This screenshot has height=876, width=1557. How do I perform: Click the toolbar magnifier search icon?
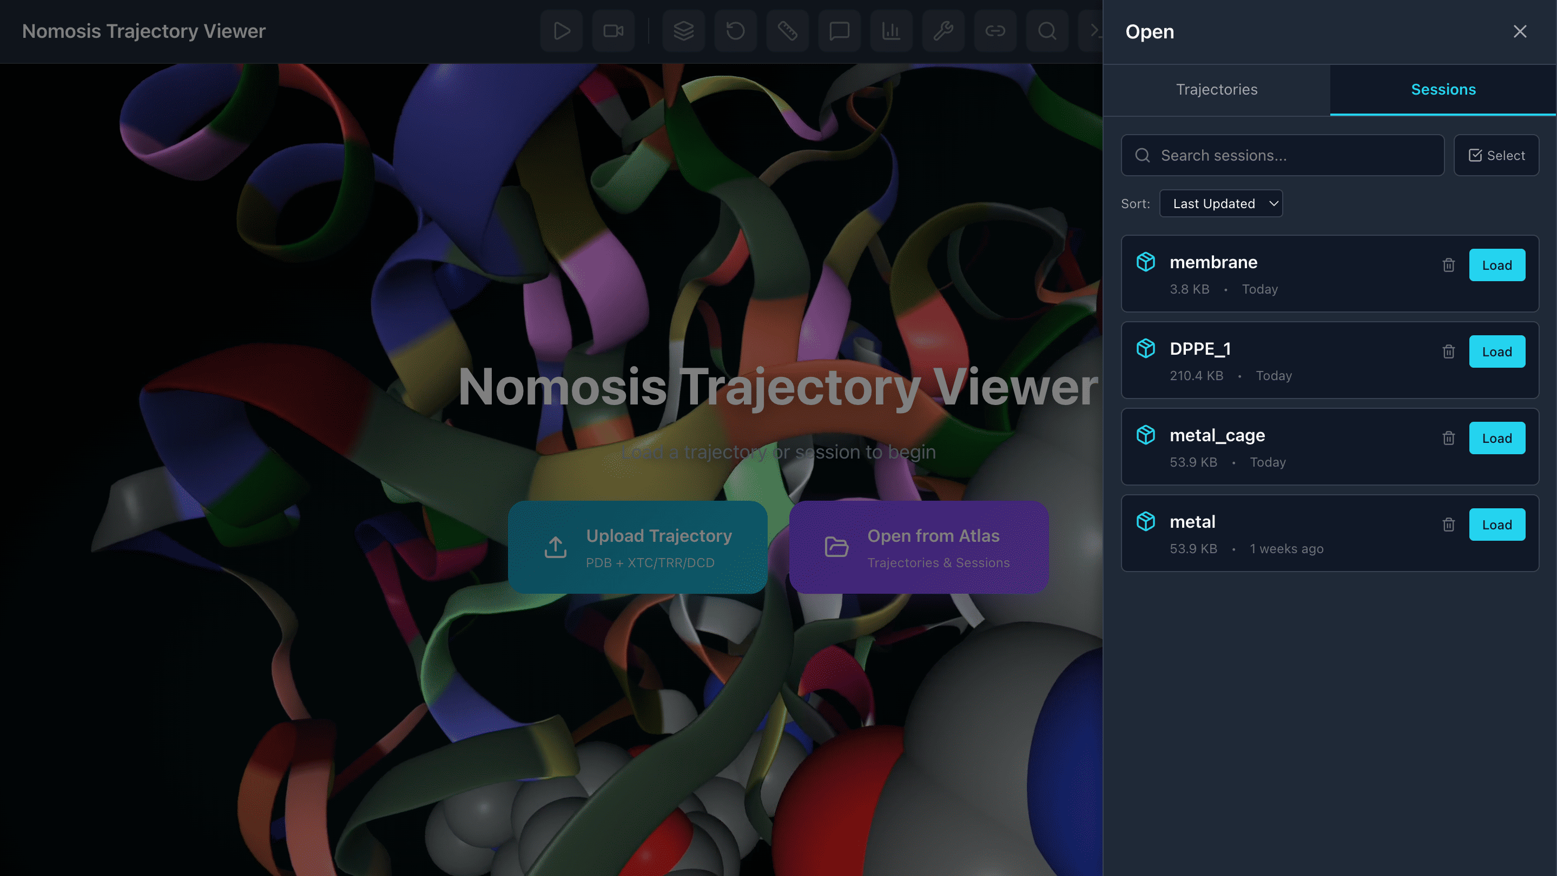tap(1047, 31)
